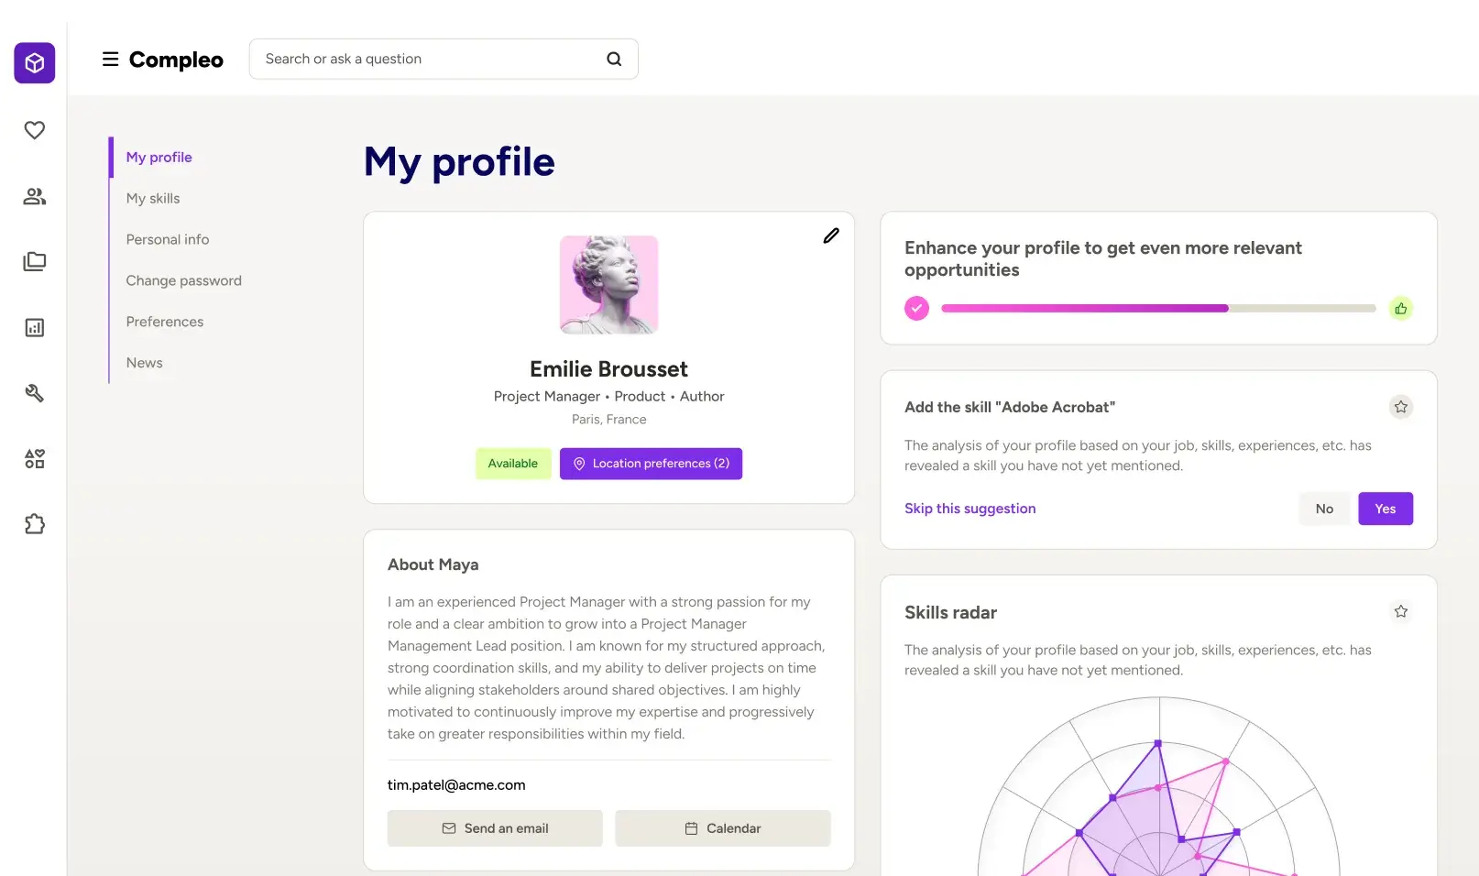Open Personal info section

pos(168,240)
